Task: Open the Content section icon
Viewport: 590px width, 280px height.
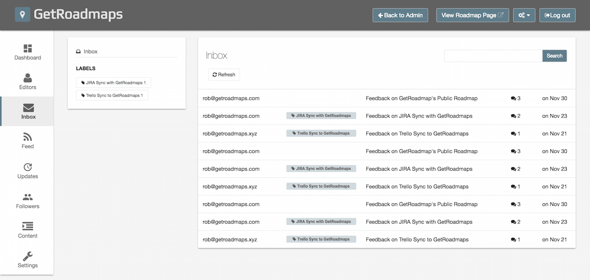Action: pyautogui.click(x=28, y=226)
